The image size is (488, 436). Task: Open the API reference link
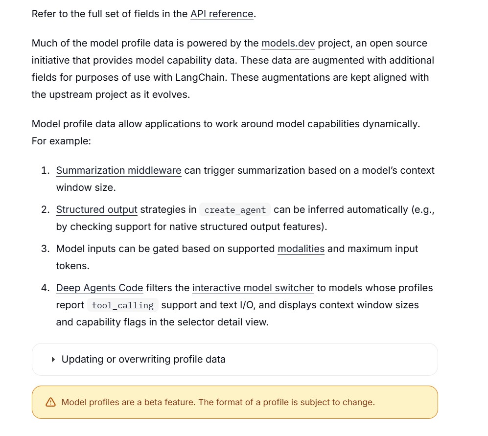pyautogui.click(x=222, y=14)
